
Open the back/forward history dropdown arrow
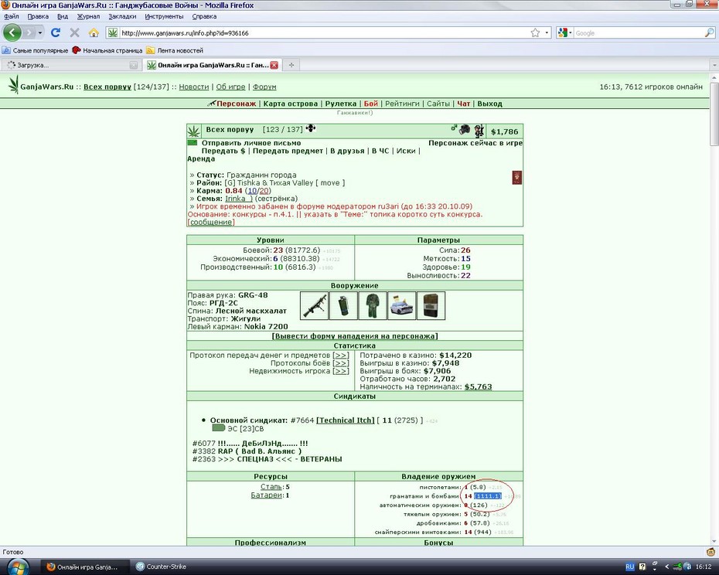point(40,32)
